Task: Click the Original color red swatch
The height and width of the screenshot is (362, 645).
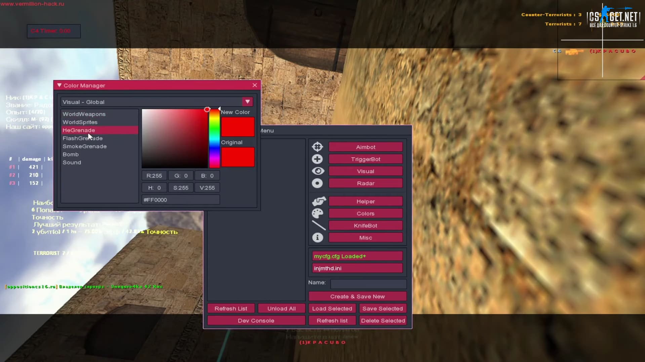Action: coord(238,157)
